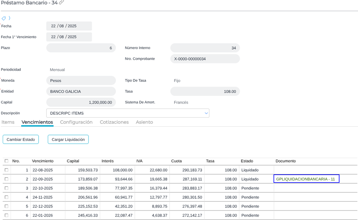
Task: Expand the chevron next to the tag icon
Action: click(x=9, y=18)
